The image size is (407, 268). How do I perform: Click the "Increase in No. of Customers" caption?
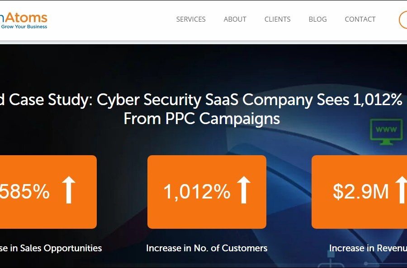(207, 248)
